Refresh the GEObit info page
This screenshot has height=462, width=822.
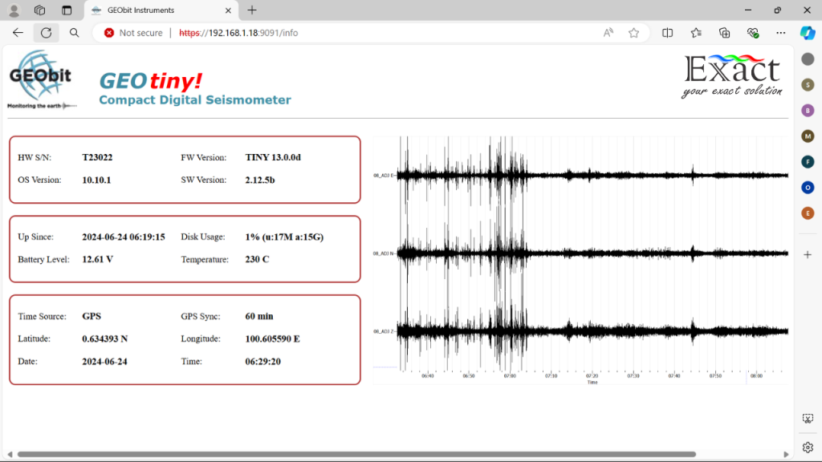[x=46, y=33]
